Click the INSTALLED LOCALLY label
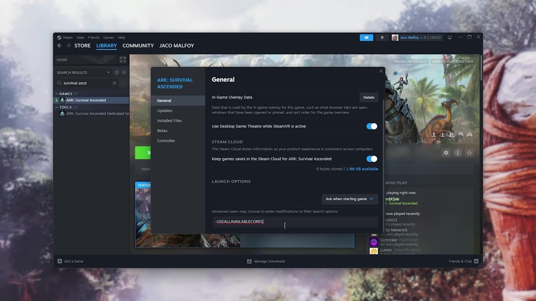The image size is (536, 301). click(x=411, y=61)
